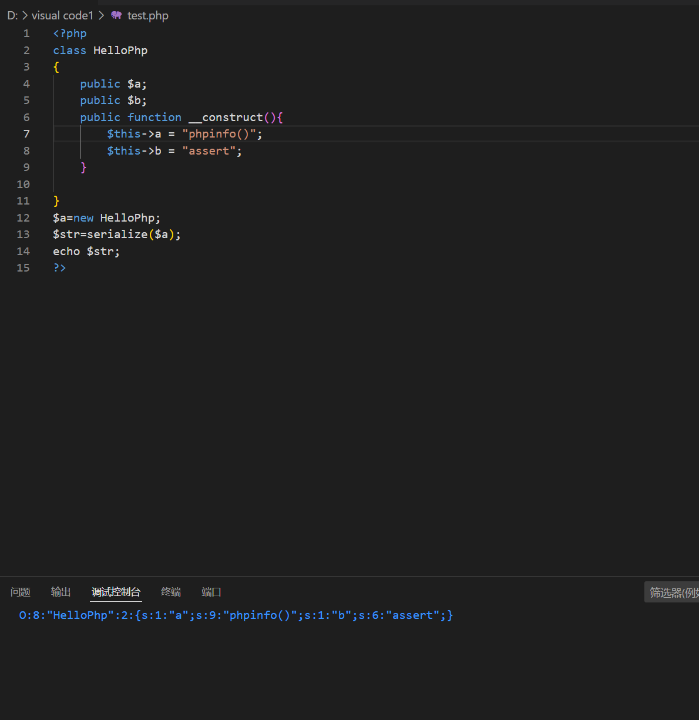Select the 调试控制台 panel tab
699x720 pixels.
(x=116, y=592)
